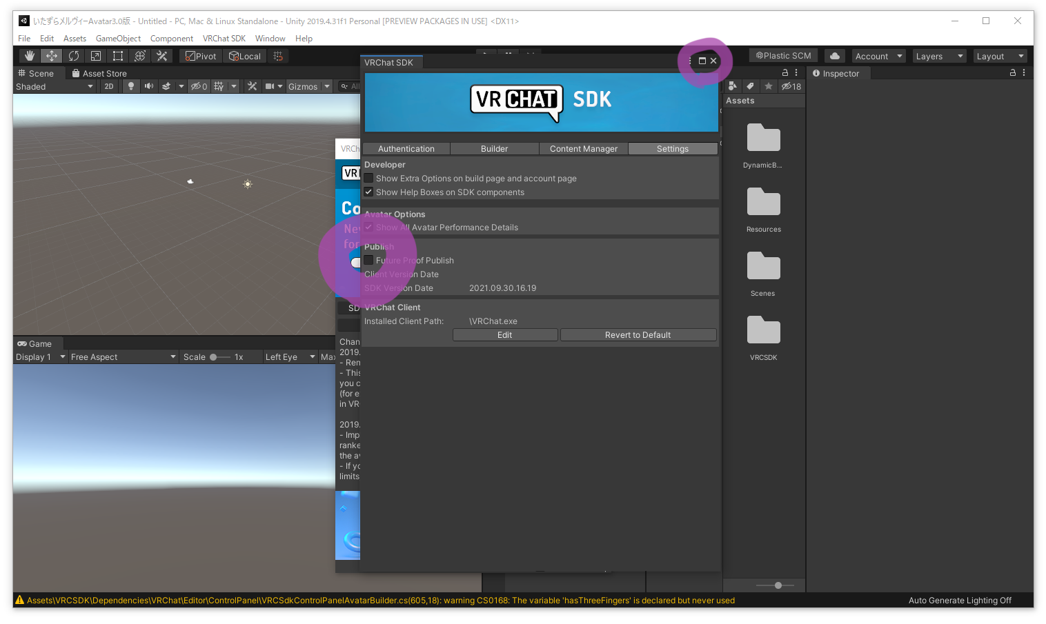The height and width of the screenshot is (624, 1046).
Task: Click the Plastic SCM button
Action: [783, 56]
